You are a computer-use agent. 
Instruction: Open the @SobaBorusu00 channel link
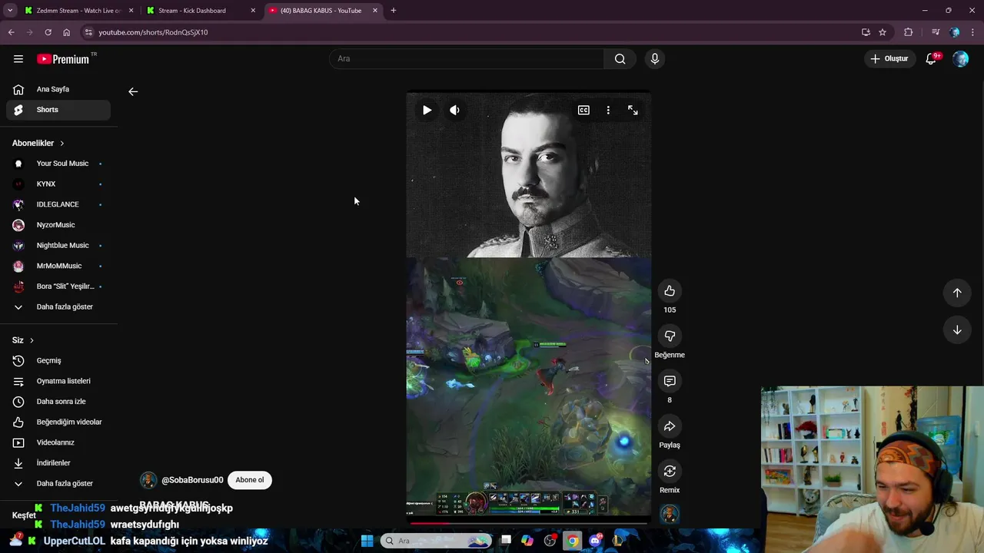[192, 480]
